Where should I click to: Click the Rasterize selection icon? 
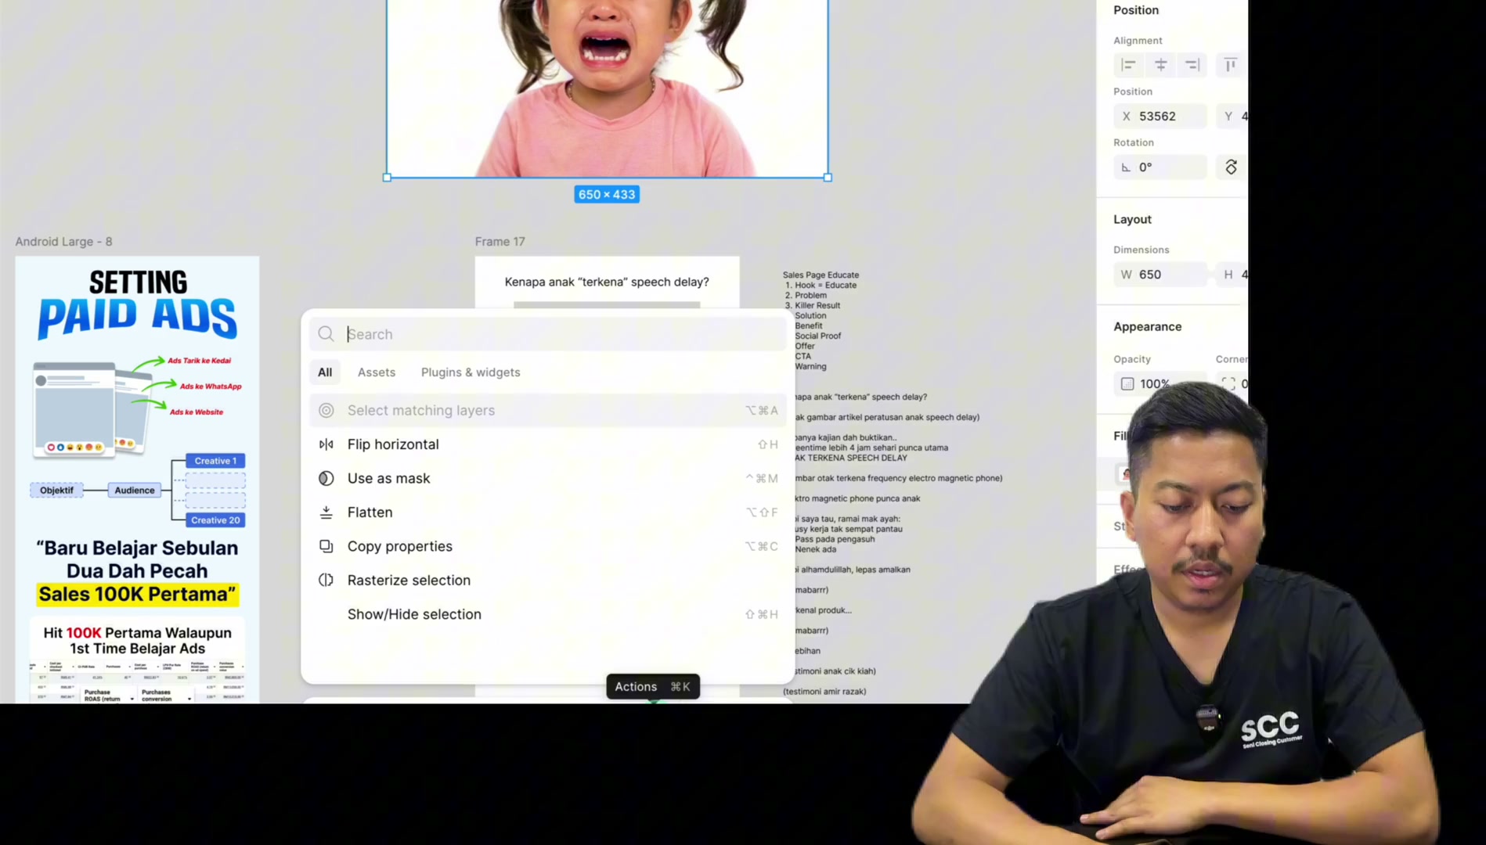326,581
